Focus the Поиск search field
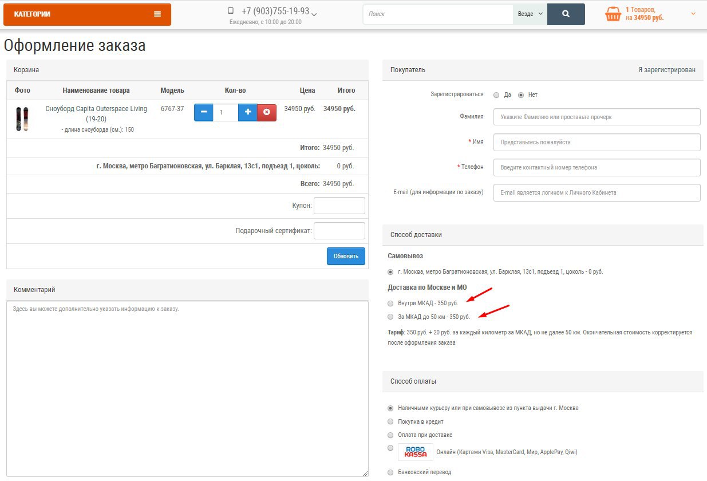The height and width of the screenshot is (481, 707). click(438, 14)
